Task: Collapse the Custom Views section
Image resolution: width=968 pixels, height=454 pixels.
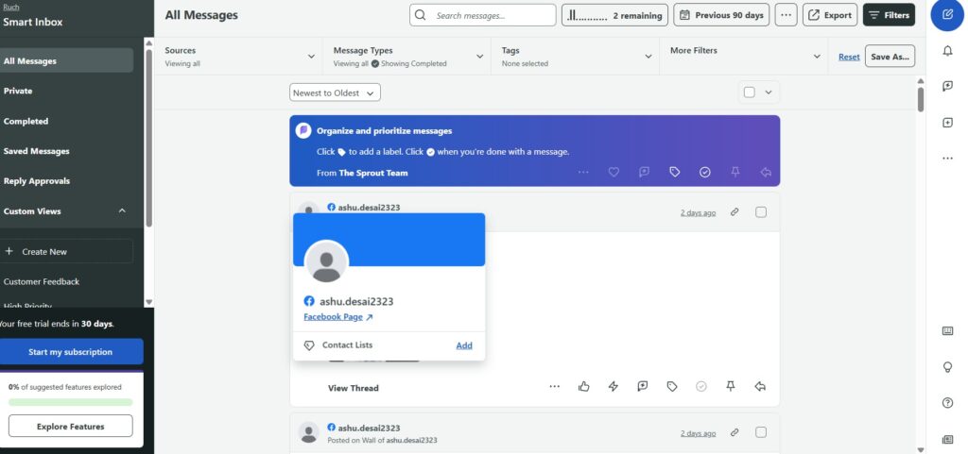Action: tap(122, 210)
